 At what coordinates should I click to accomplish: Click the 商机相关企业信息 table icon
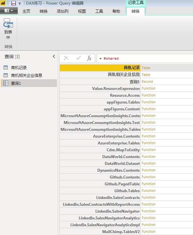click(6, 75)
